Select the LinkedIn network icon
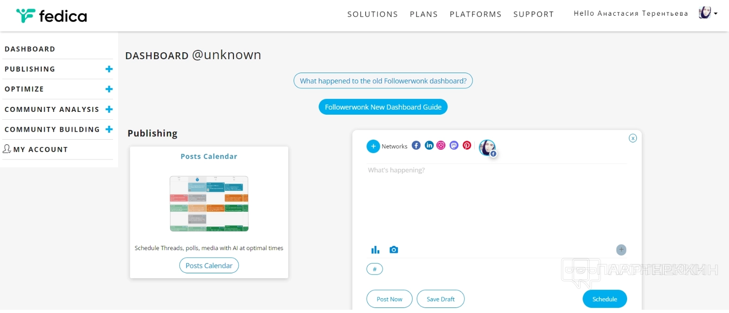The image size is (729, 313). [x=429, y=145]
